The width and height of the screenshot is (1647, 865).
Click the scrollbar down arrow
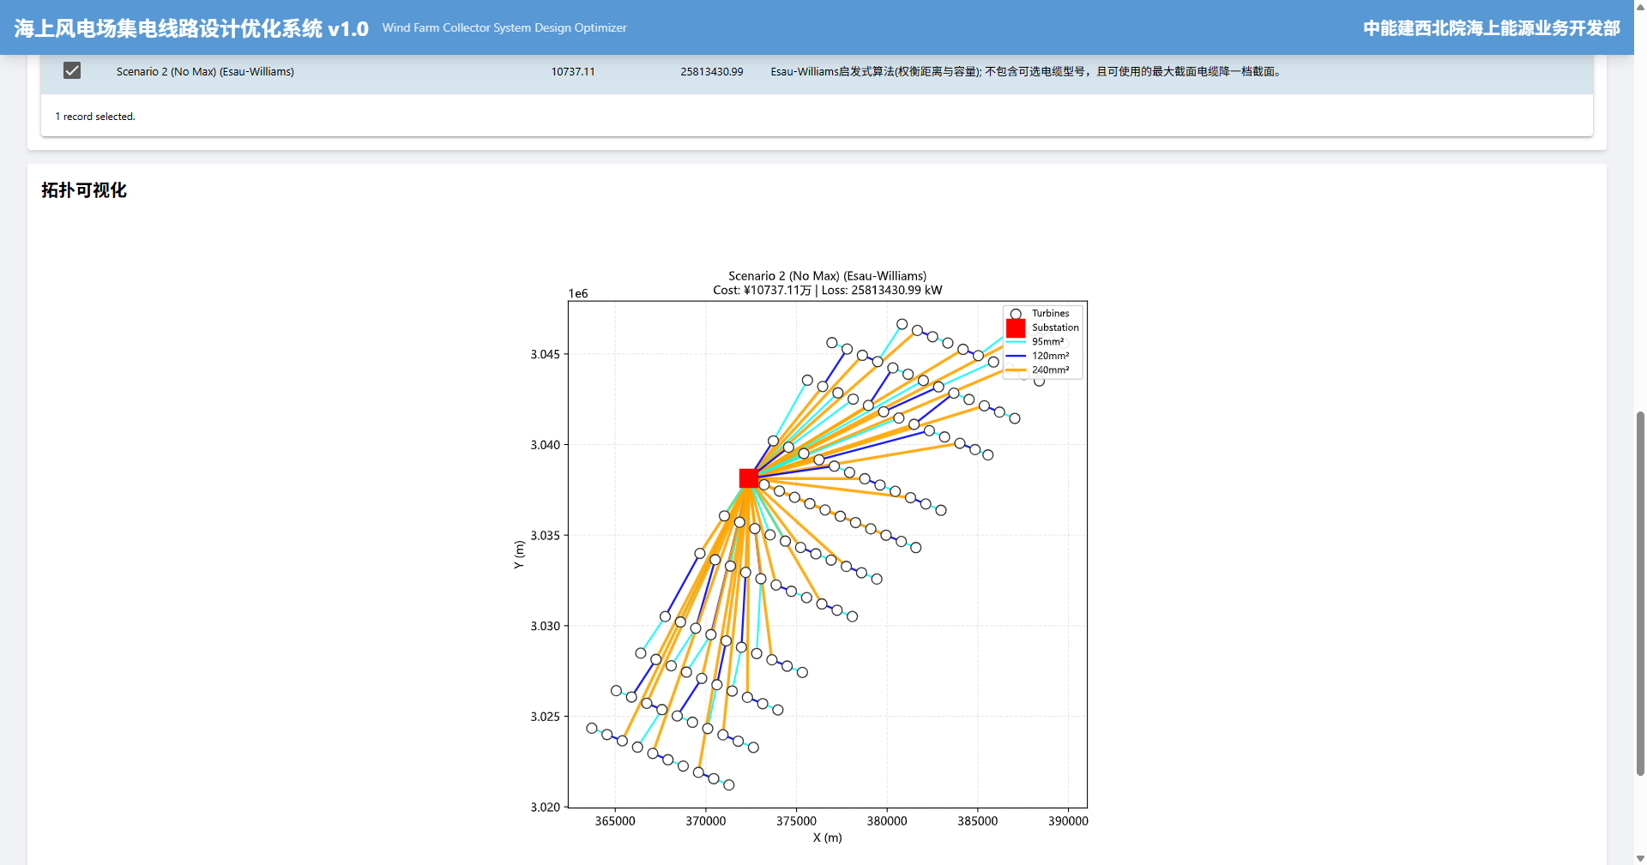(x=1640, y=857)
